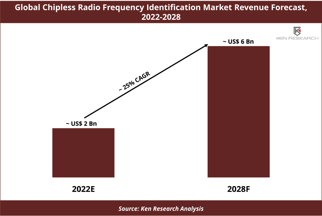Click the chart title text

(x=161, y=12)
